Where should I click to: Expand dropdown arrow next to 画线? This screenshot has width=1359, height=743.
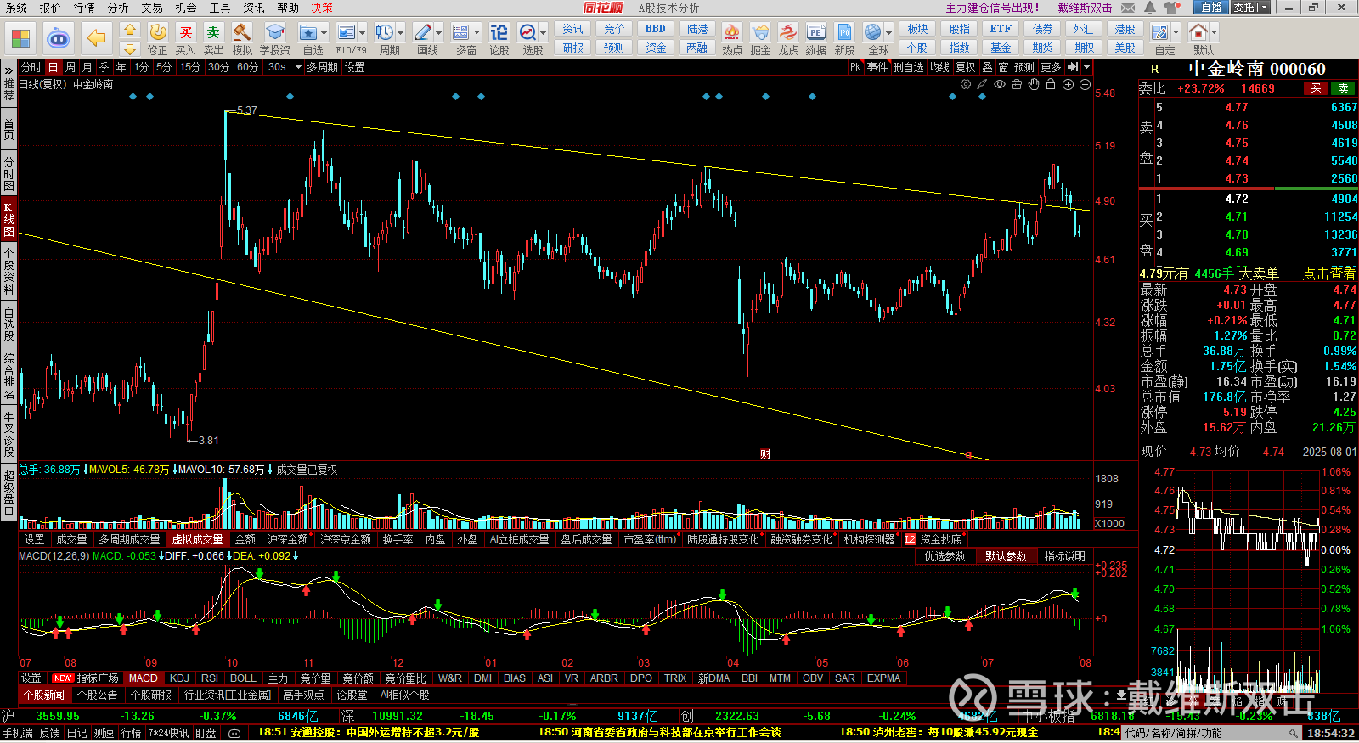click(x=438, y=33)
